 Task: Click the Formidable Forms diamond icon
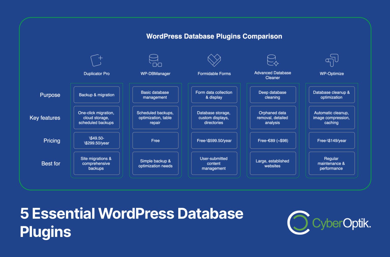click(214, 60)
